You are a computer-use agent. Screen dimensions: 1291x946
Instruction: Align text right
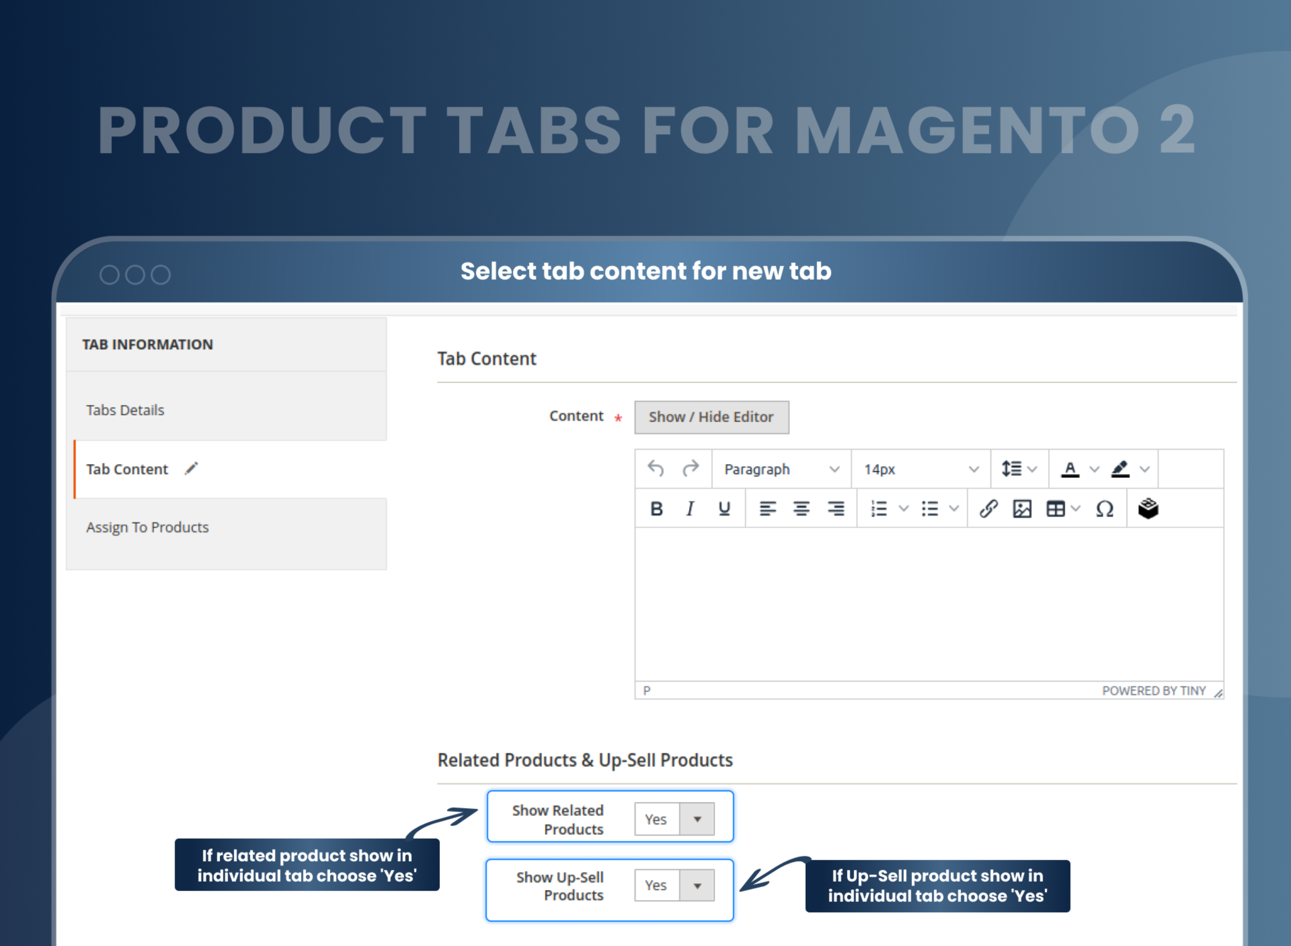836,509
